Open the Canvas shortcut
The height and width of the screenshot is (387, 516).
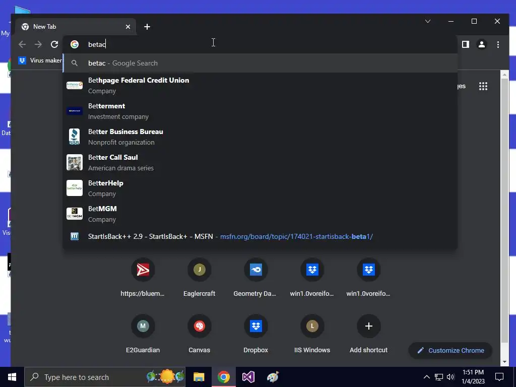[x=200, y=334]
